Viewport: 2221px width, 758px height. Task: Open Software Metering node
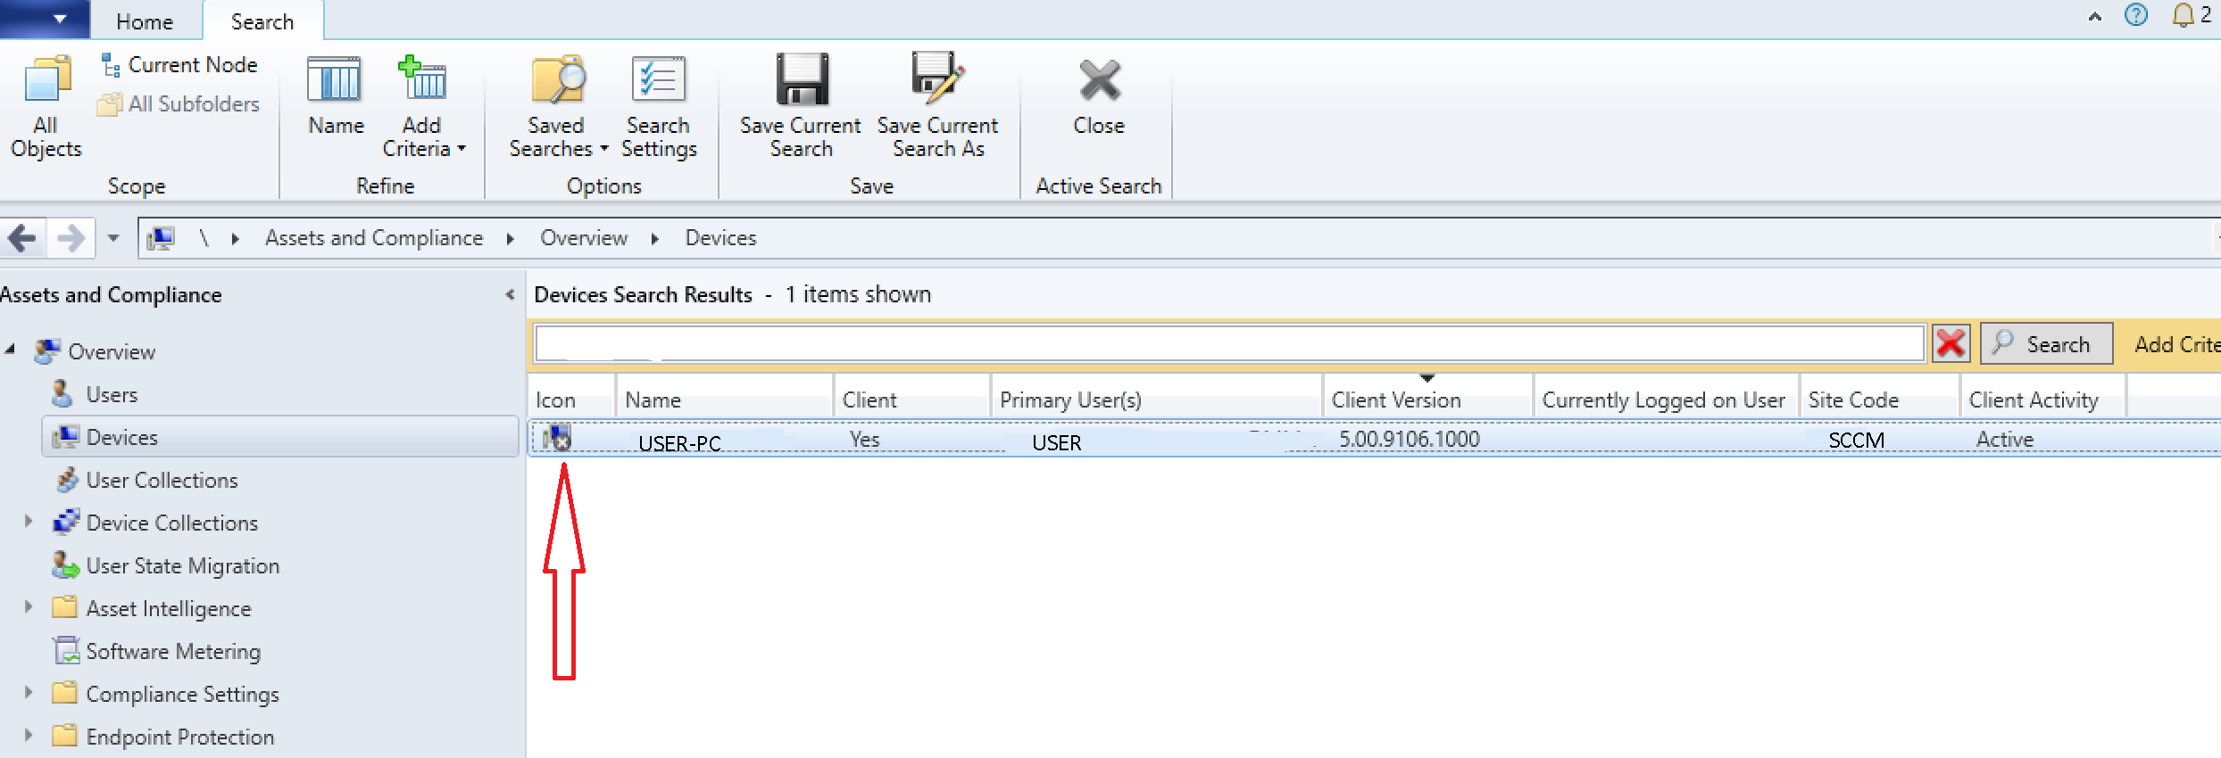click(173, 651)
